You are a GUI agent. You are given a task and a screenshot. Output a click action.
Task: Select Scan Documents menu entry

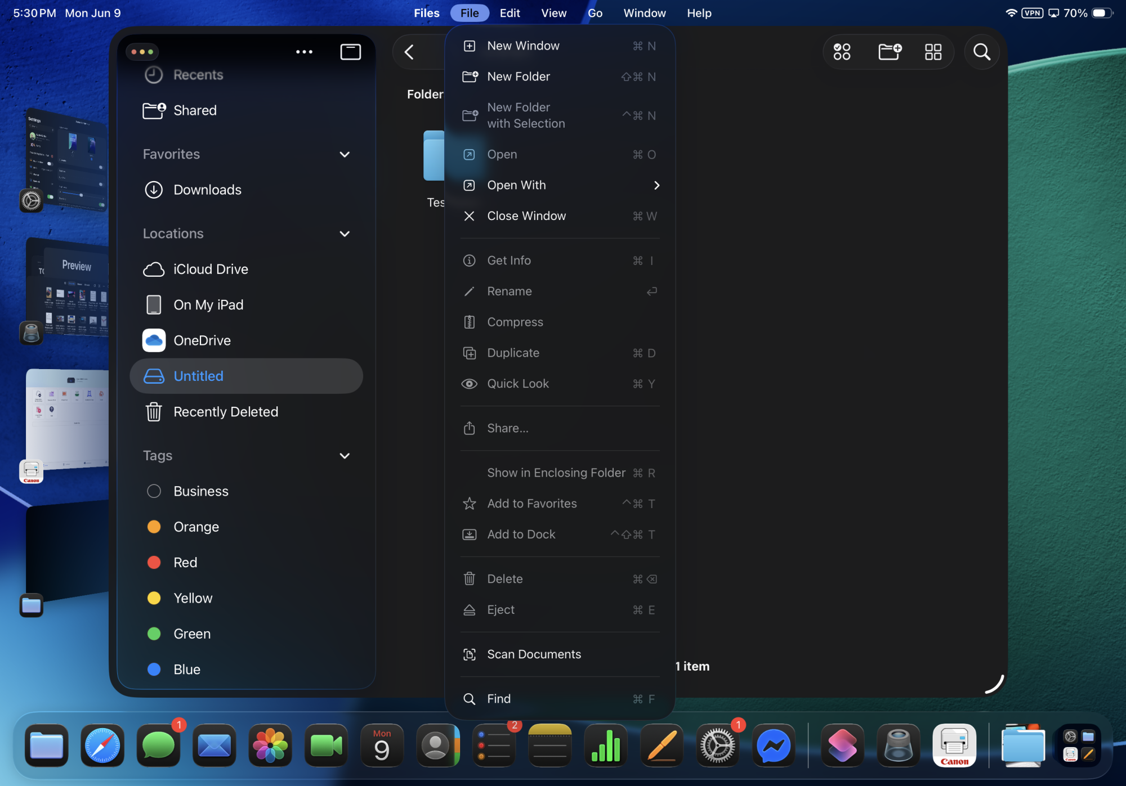pos(533,654)
